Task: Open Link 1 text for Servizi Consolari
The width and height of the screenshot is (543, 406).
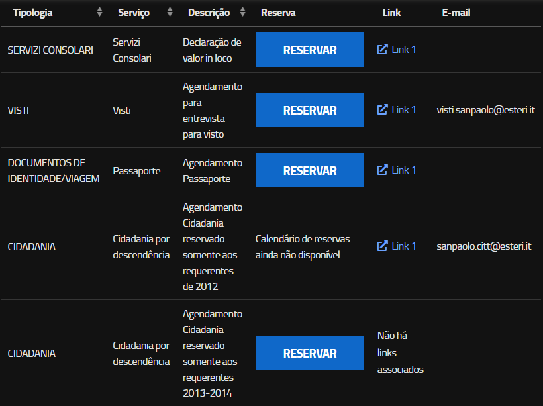Action: 404,50
